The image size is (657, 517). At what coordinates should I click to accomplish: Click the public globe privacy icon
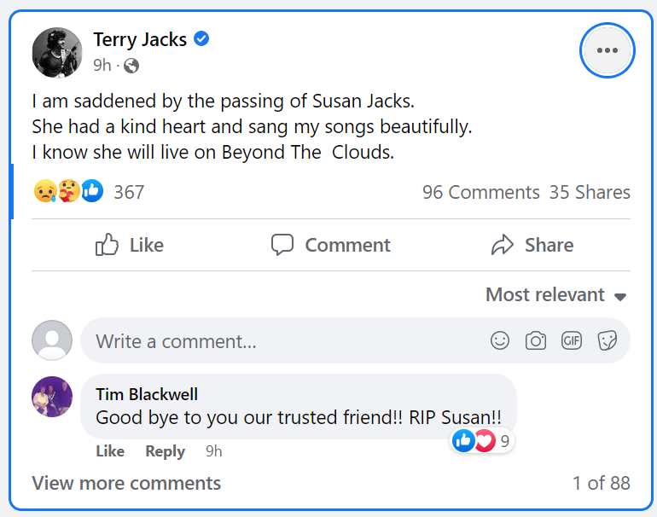[x=131, y=66]
